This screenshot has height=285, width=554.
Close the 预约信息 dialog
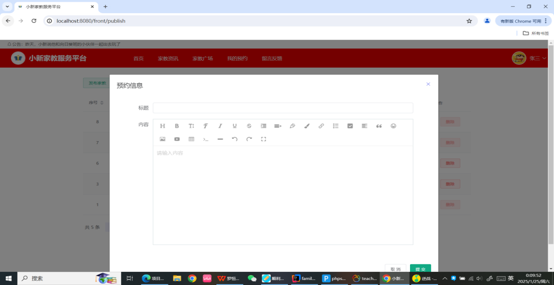tap(428, 84)
